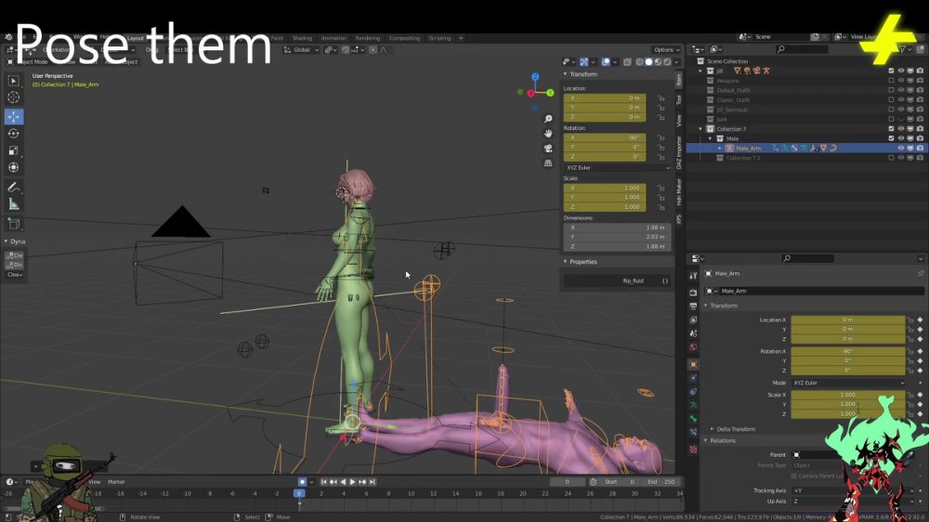Image resolution: width=929 pixels, height=522 pixels.
Task: Open the Tool properties tab icon
Action: pos(693,276)
